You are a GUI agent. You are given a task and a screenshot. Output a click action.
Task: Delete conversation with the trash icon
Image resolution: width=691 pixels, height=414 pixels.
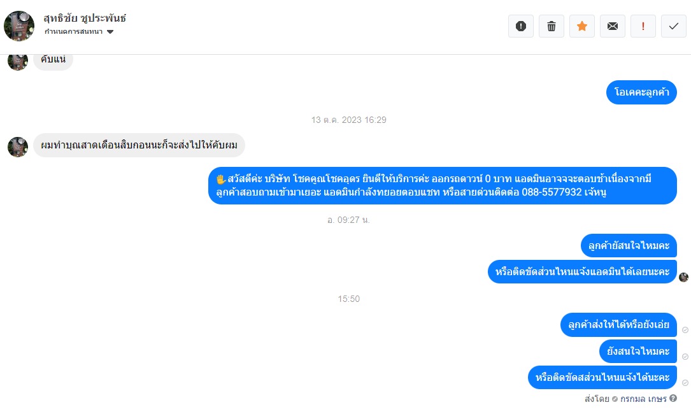pyautogui.click(x=552, y=26)
